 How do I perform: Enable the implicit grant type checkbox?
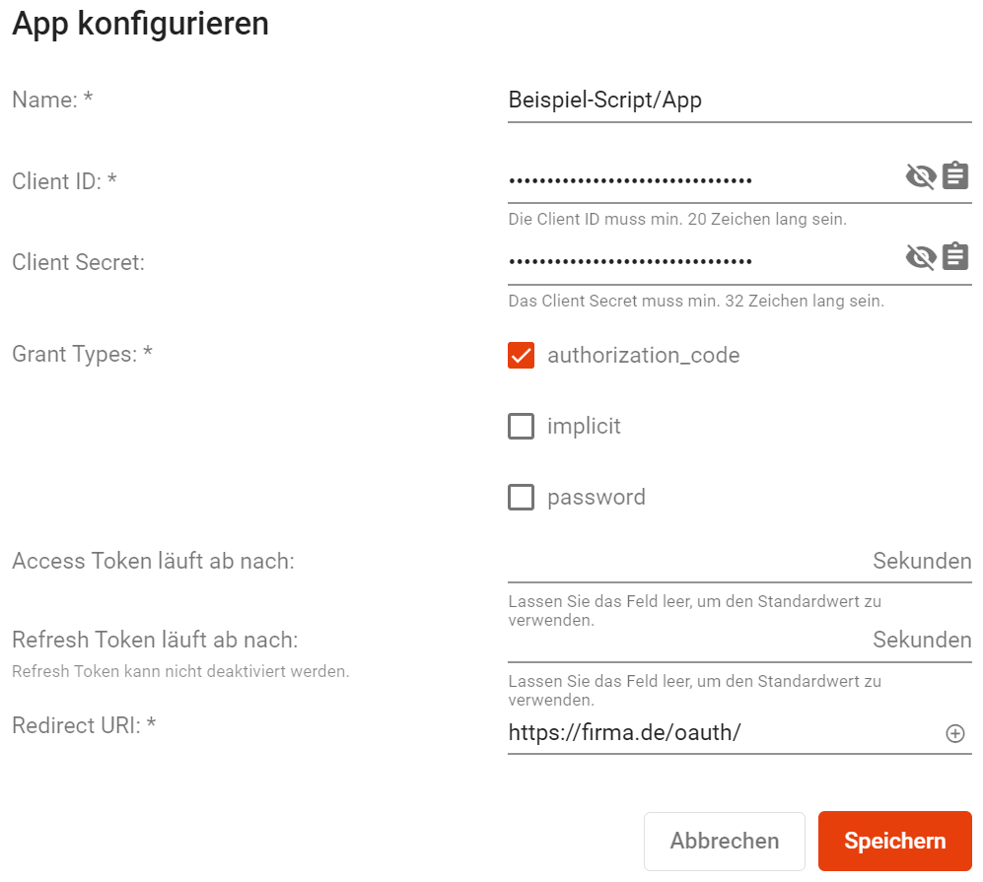(521, 426)
